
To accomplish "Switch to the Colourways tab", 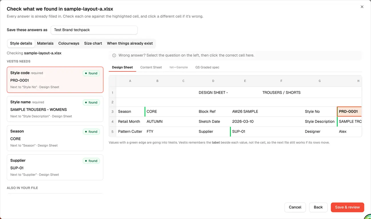I will pos(69,44).
